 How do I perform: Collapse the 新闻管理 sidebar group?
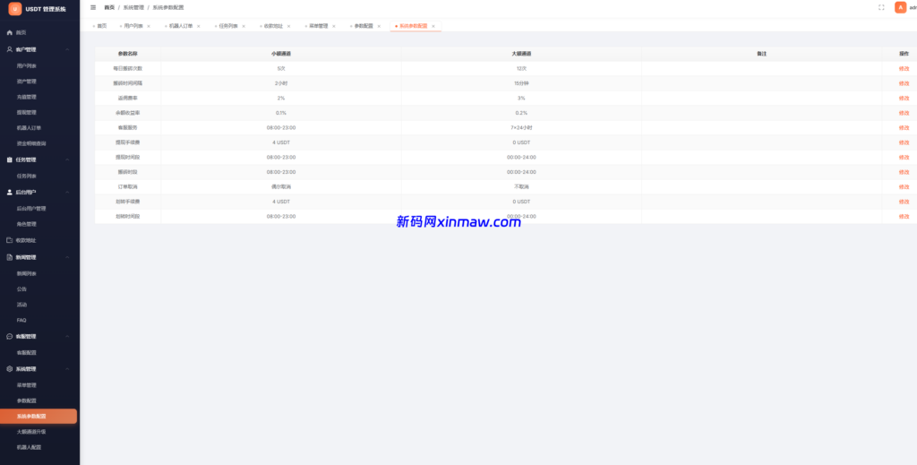(x=67, y=257)
